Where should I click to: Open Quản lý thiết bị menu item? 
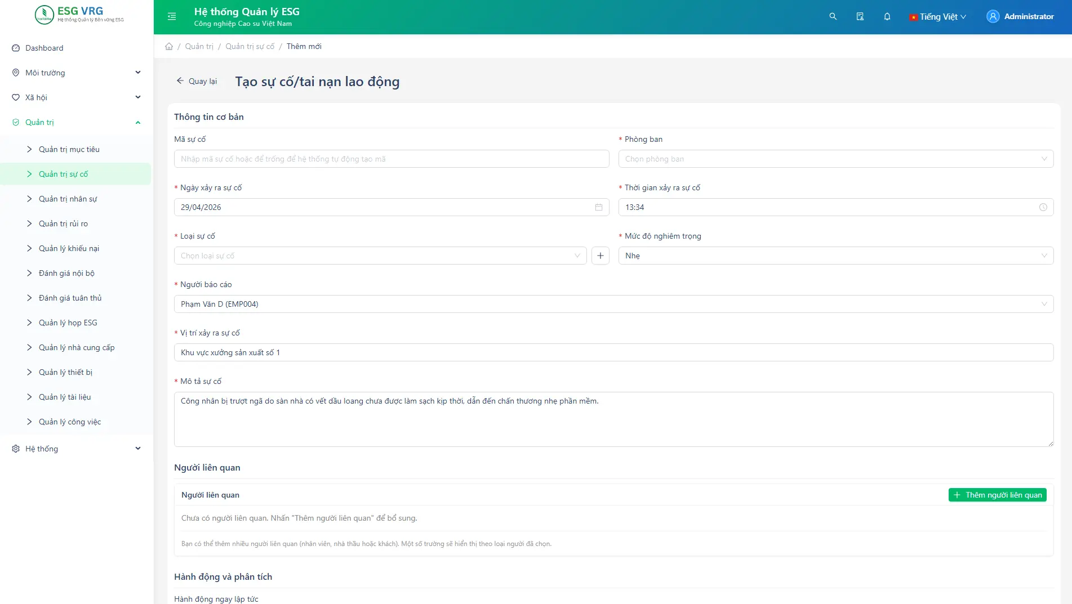[x=76, y=372]
